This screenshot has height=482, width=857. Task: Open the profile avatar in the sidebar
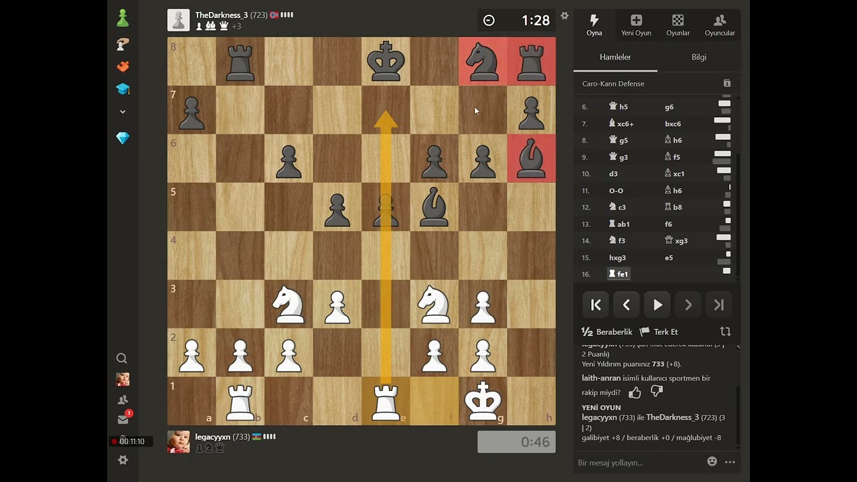tap(123, 380)
